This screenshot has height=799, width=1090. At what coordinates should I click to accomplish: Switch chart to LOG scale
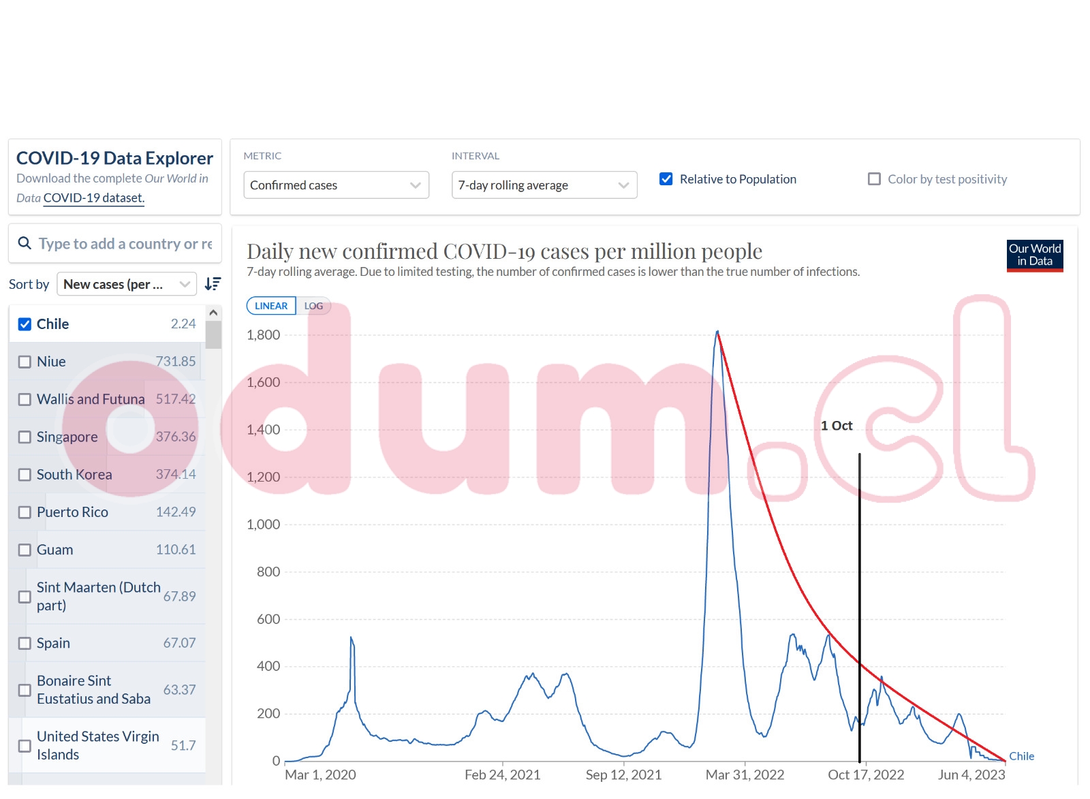pyautogui.click(x=313, y=306)
